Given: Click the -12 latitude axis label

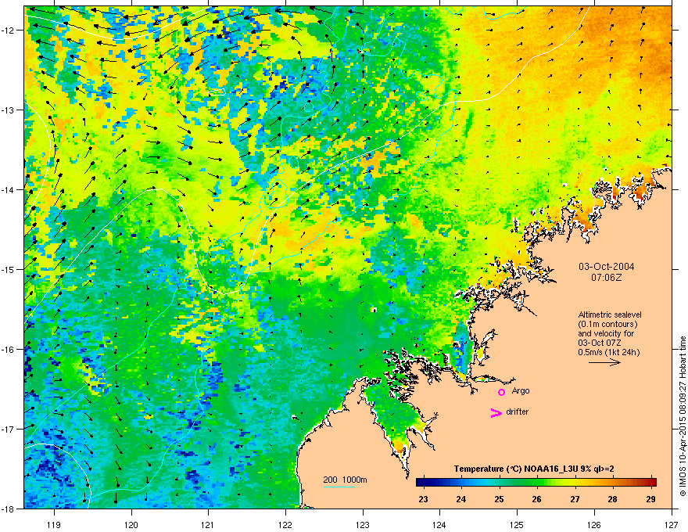Looking at the screenshot, I should tap(9, 31).
